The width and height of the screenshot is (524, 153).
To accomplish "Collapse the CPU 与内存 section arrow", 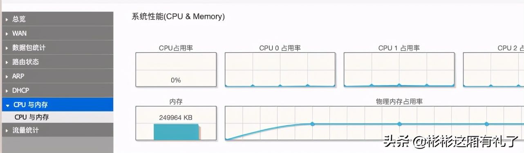I will pyautogui.click(x=7, y=105).
